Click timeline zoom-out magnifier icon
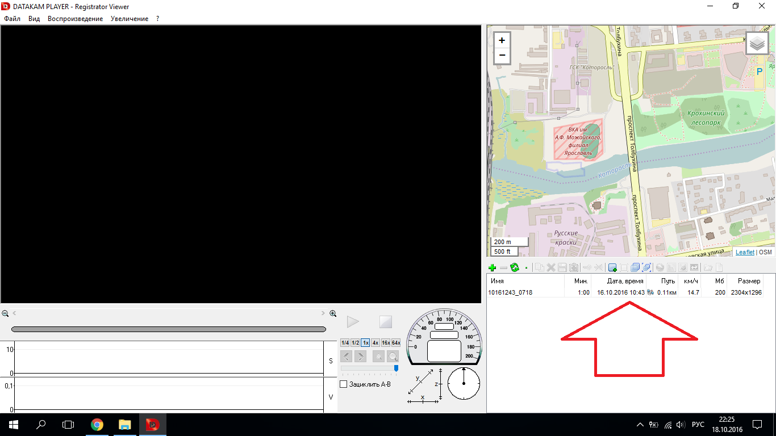 (x=5, y=313)
